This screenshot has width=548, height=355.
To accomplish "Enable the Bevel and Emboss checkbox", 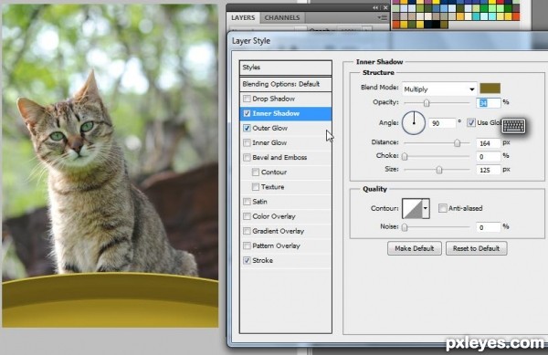I will point(247,158).
